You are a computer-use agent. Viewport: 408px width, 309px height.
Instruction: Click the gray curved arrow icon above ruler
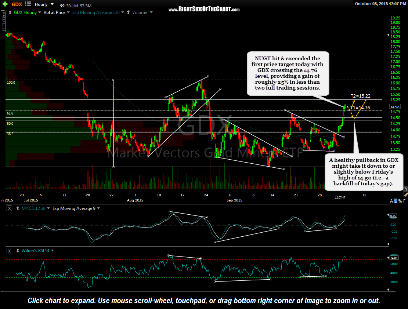tap(405, 189)
